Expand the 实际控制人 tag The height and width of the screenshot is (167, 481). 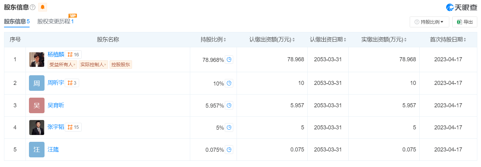click(93, 65)
